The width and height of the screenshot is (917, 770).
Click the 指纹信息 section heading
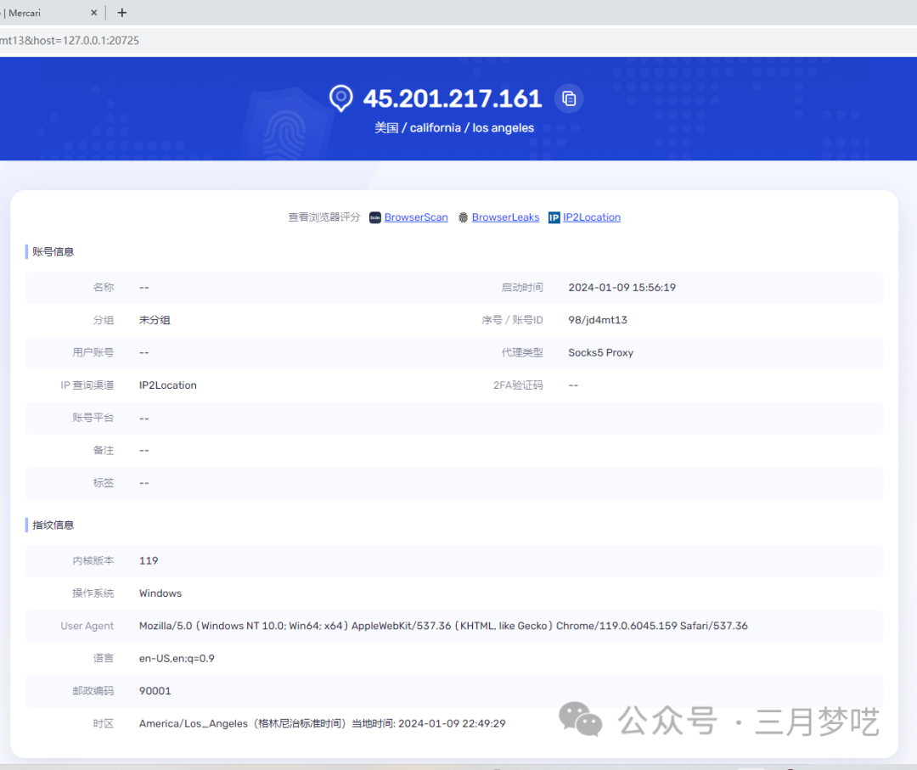(x=53, y=525)
